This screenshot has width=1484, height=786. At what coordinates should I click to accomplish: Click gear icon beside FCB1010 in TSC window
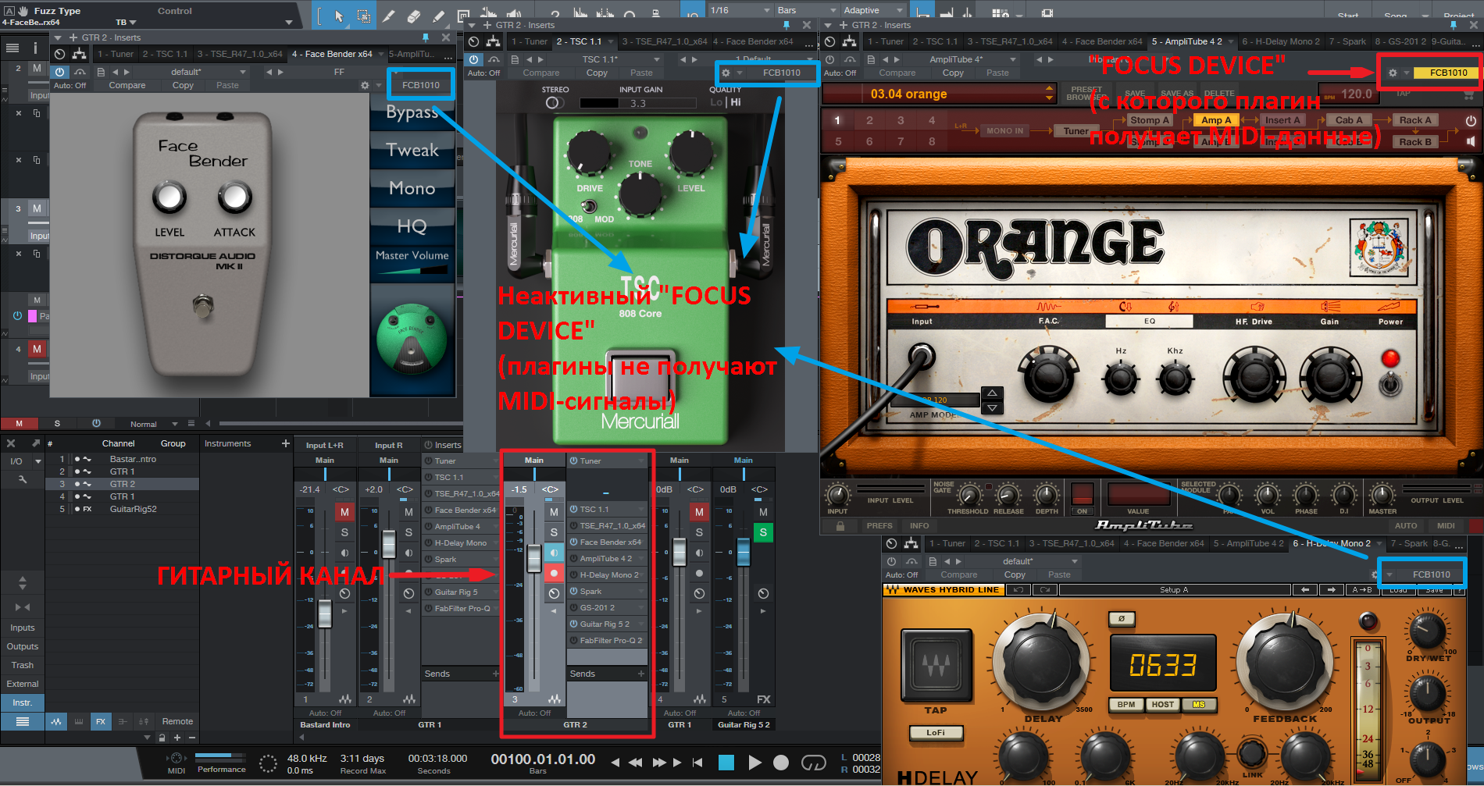(x=726, y=73)
